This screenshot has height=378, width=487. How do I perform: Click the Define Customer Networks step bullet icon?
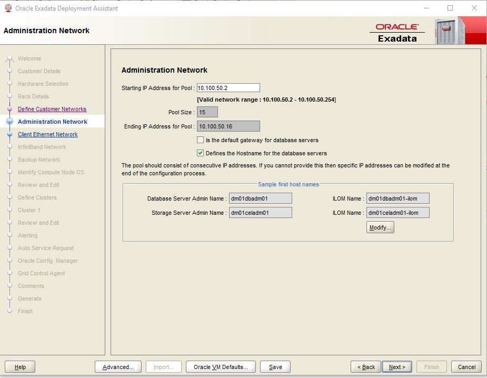(9, 109)
